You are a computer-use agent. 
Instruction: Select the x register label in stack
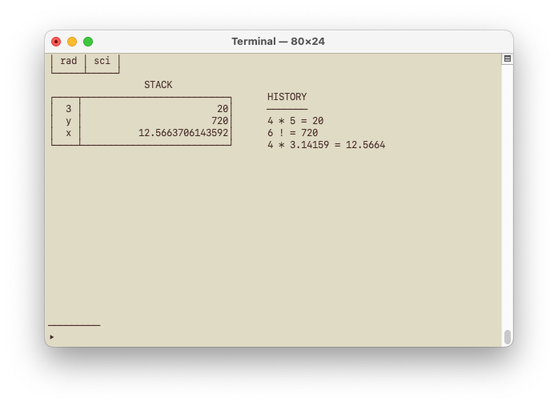[68, 133]
